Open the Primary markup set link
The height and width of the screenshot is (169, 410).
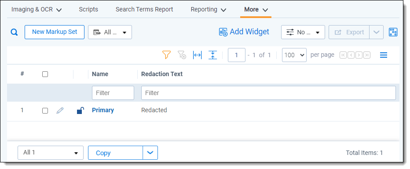click(103, 110)
